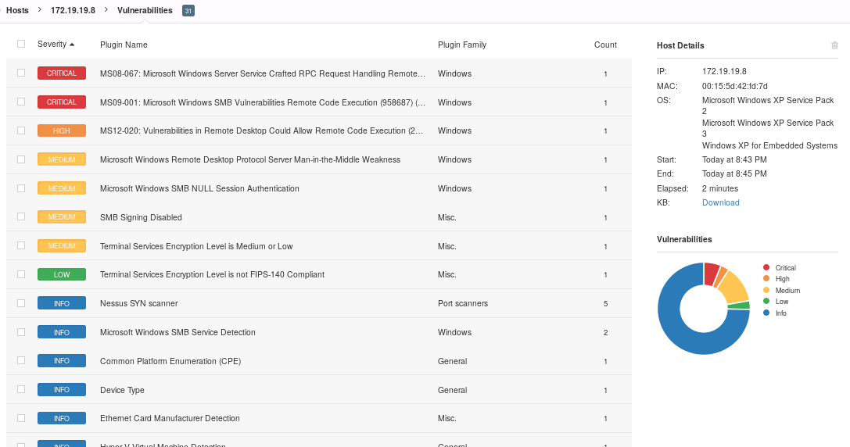Open Microsoft Windows SMB NULL Session Authentication row
Image resolution: width=850 pixels, height=447 pixels.
199,188
